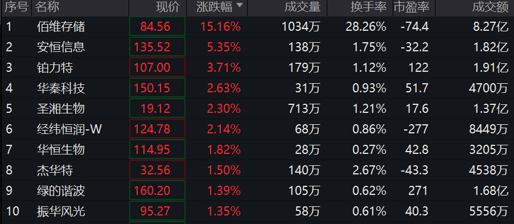Click the 涨跌幅 sort arrow icon
Viewport: 514px width, 224px height.
tap(239, 5)
